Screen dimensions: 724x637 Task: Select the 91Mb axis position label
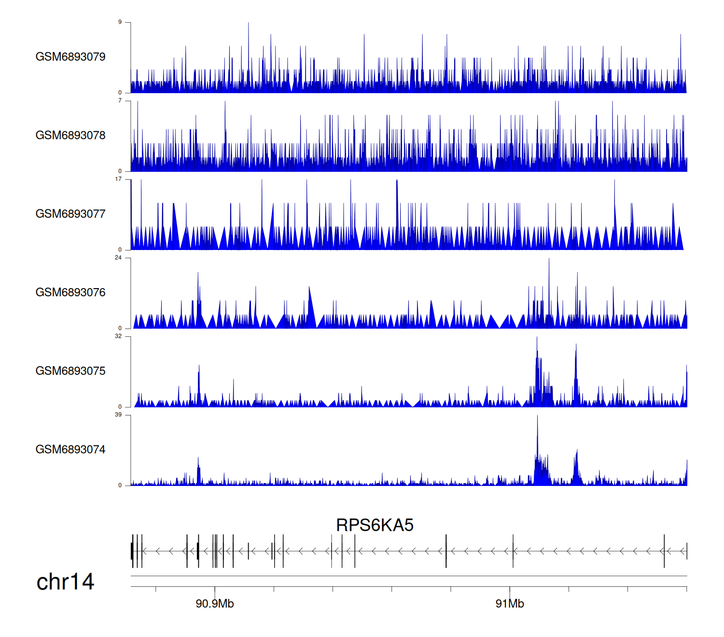[510, 604]
